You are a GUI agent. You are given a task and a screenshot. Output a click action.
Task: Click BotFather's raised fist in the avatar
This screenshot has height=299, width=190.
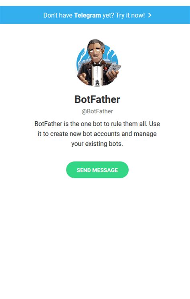coord(83,78)
